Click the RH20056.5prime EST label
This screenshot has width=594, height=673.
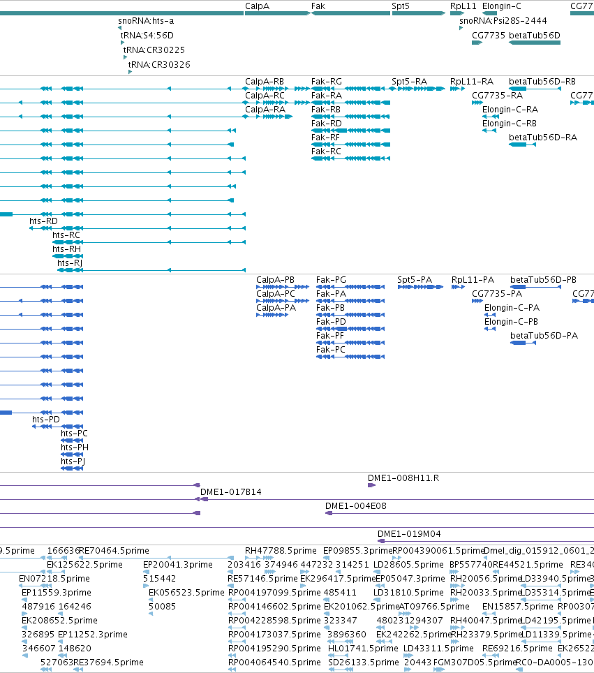coord(485,579)
